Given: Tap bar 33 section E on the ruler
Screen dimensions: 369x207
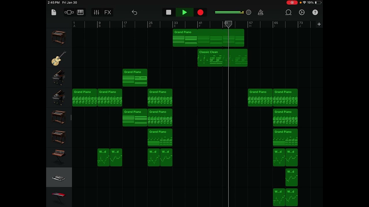Looking at the screenshot, I should (x=175, y=24).
